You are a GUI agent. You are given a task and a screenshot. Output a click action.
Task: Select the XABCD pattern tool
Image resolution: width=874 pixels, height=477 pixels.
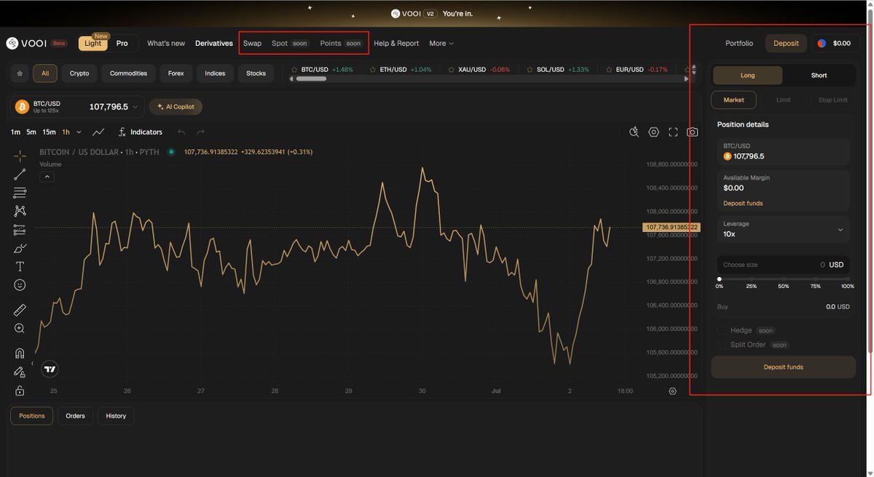(x=20, y=211)
